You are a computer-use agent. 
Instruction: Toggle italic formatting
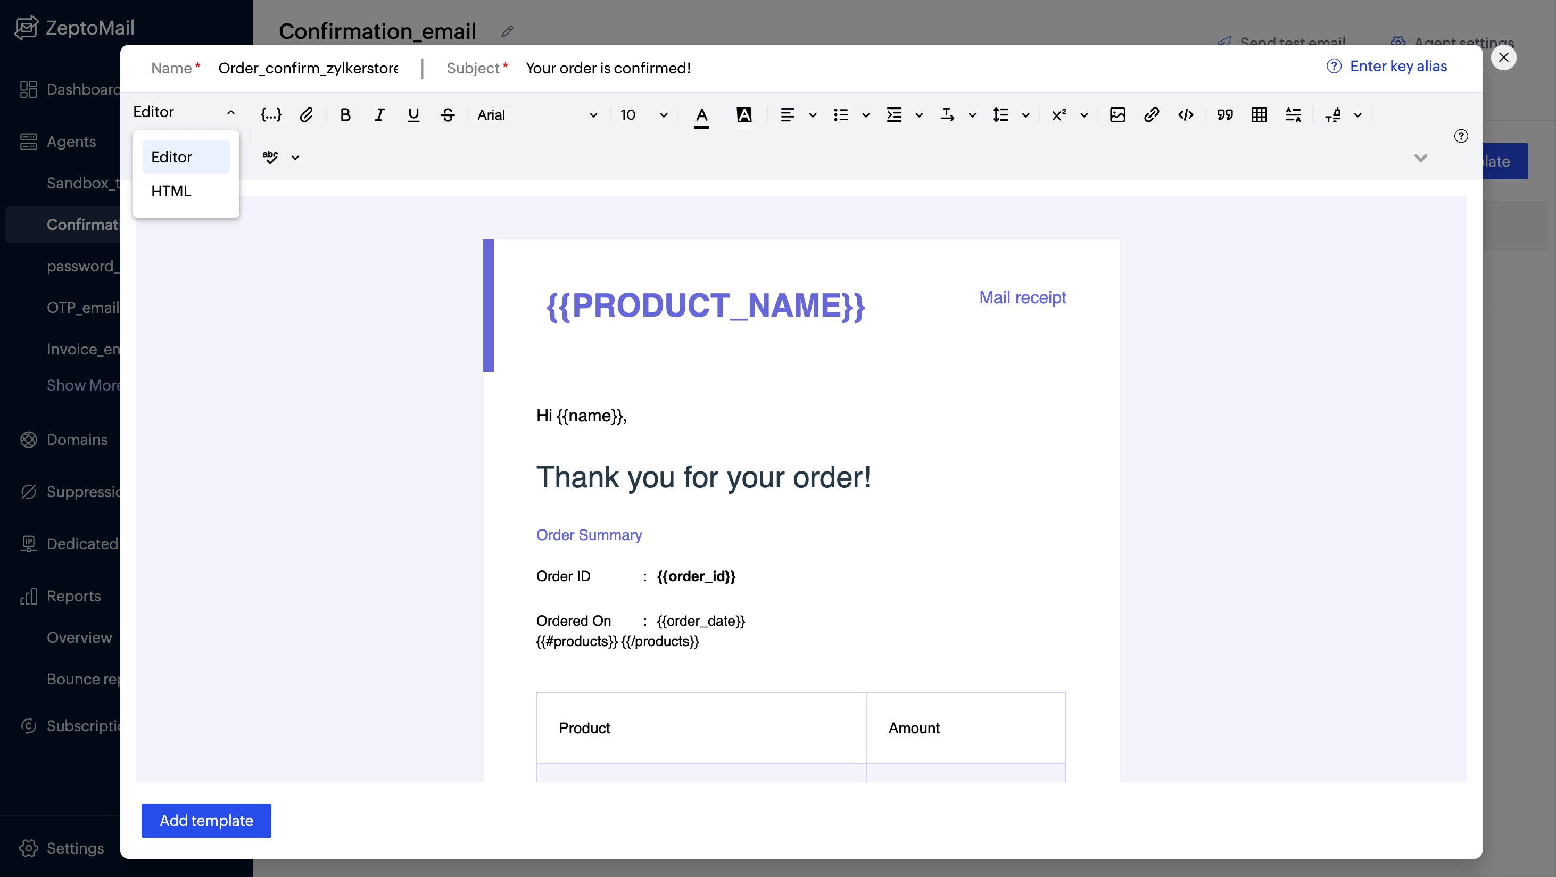[x=379, y=115]
